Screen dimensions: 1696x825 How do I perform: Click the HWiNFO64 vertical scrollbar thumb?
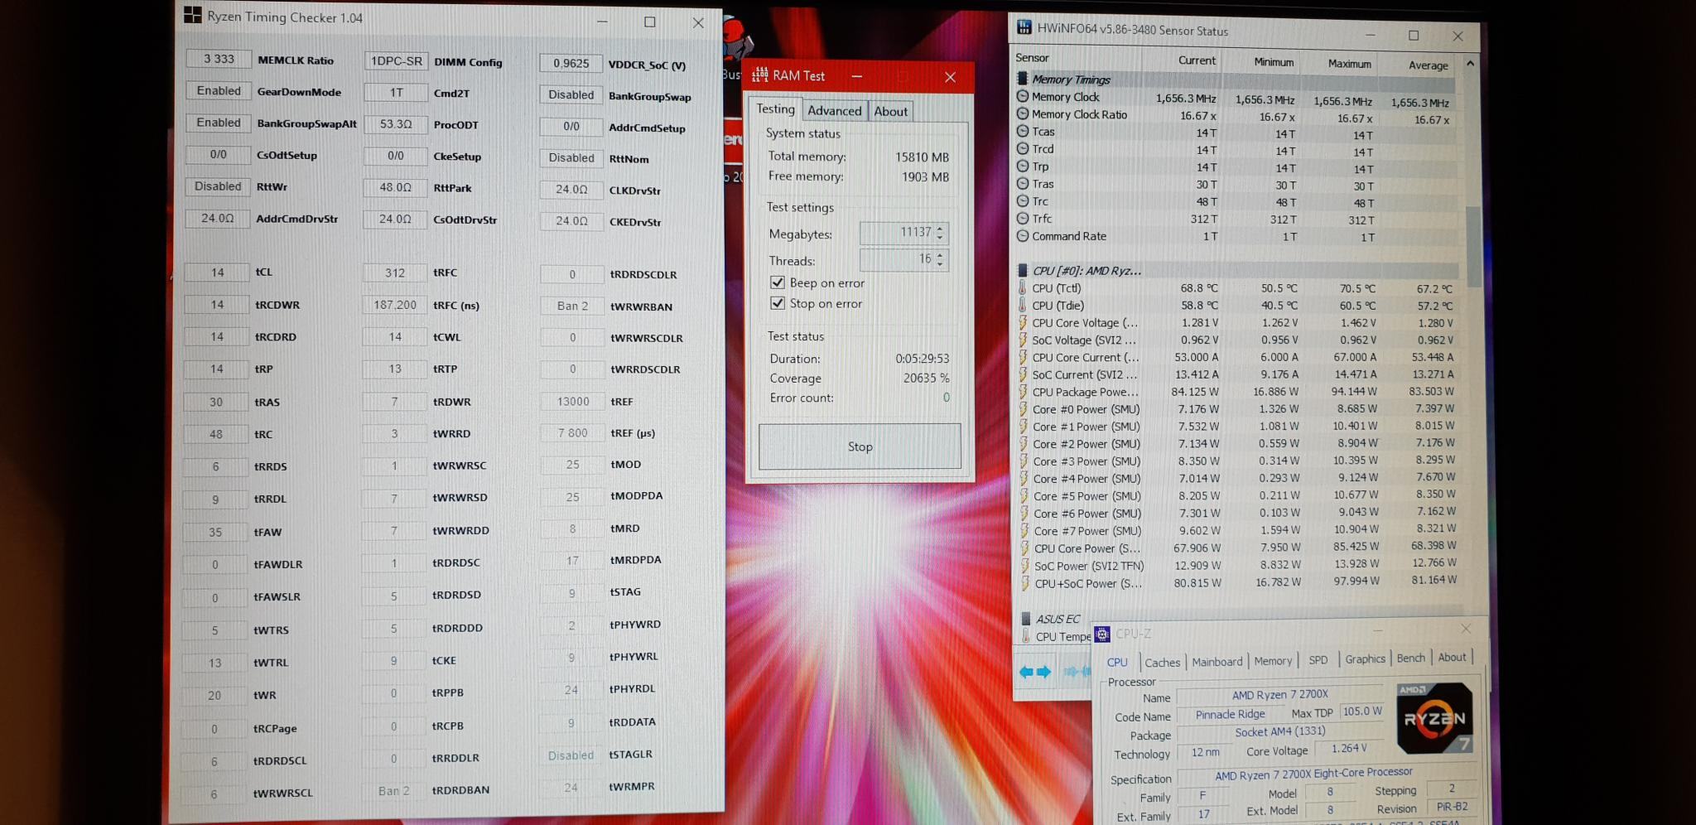(x=1472, y=245)
